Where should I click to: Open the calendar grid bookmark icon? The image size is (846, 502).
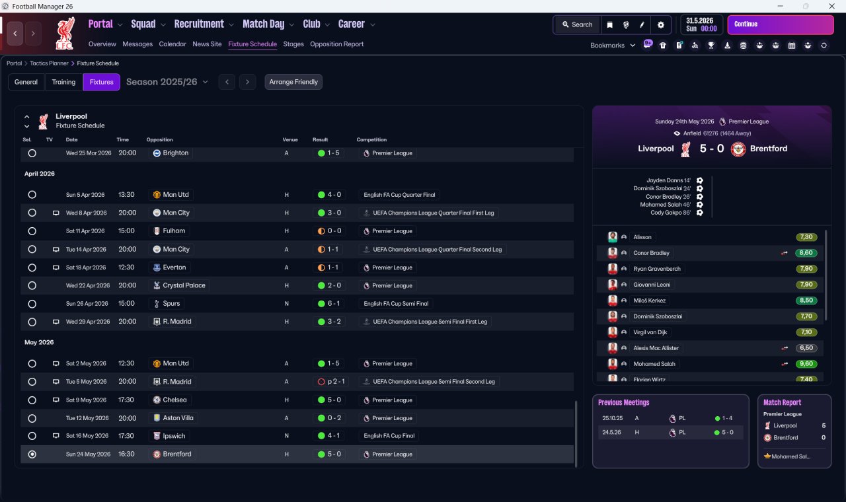(x=792, y=46)
